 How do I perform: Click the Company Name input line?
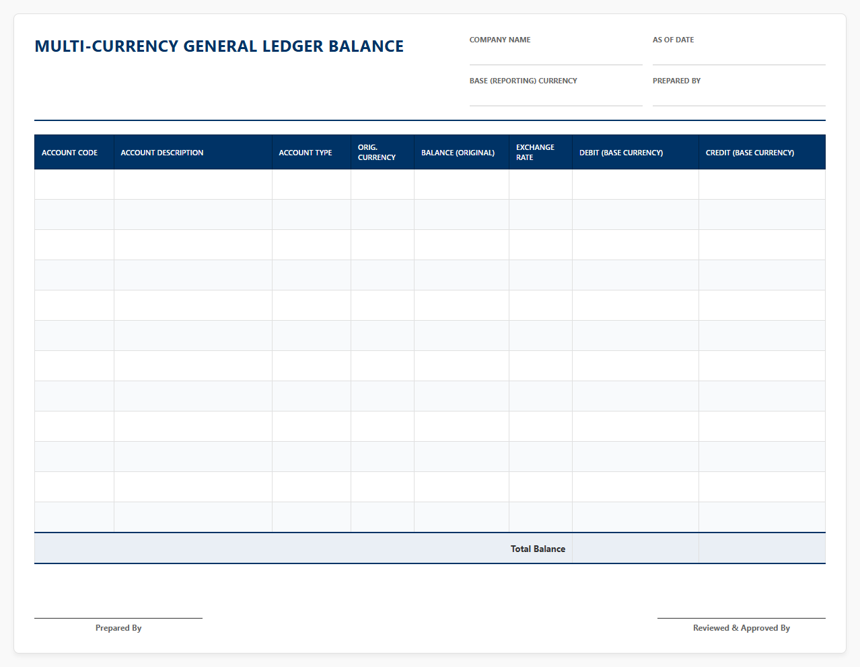click(556, 56)
